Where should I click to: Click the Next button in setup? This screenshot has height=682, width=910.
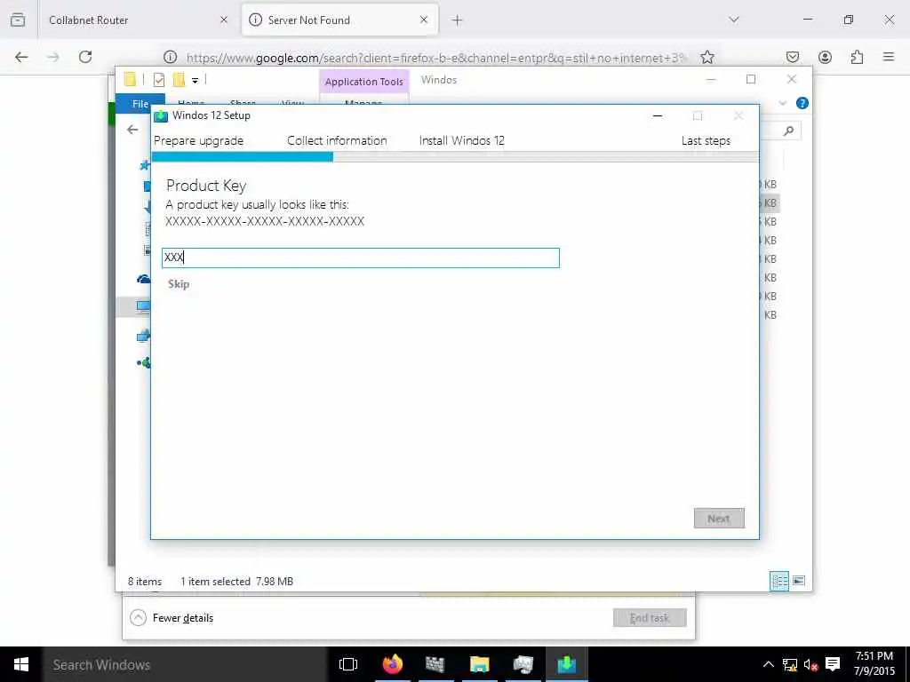click(718, 519)
